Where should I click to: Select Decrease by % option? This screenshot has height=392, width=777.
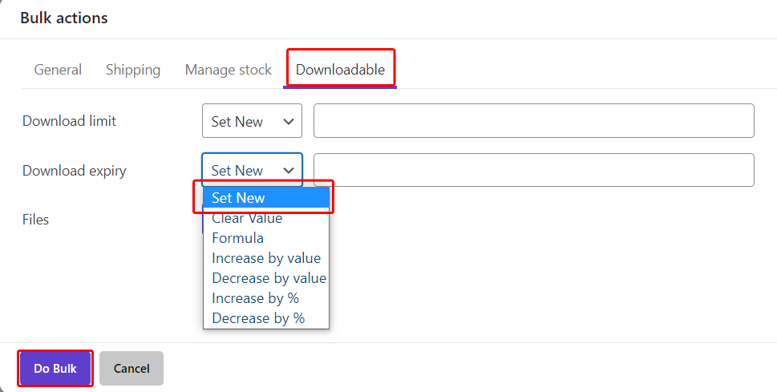pyautogui.click(x=258, y=318)
